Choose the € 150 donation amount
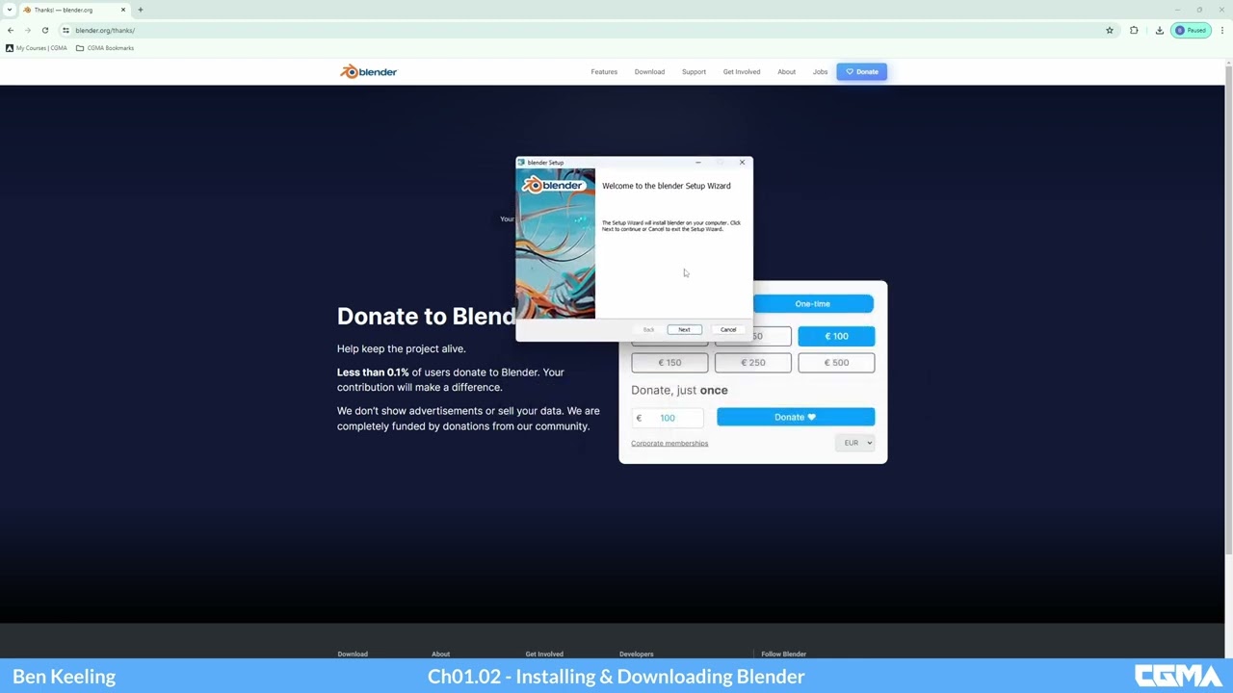Viewport: 1233px width, 693px height. tap(669, 363)
